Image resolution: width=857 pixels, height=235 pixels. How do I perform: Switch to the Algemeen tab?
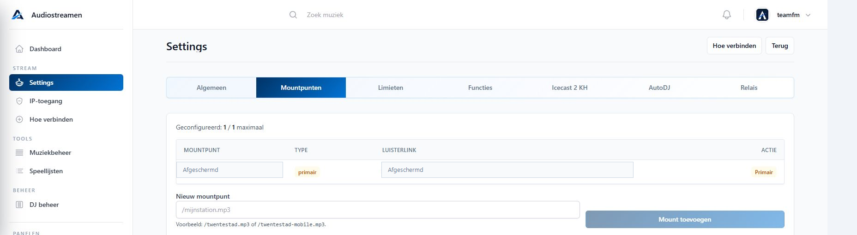211,88
